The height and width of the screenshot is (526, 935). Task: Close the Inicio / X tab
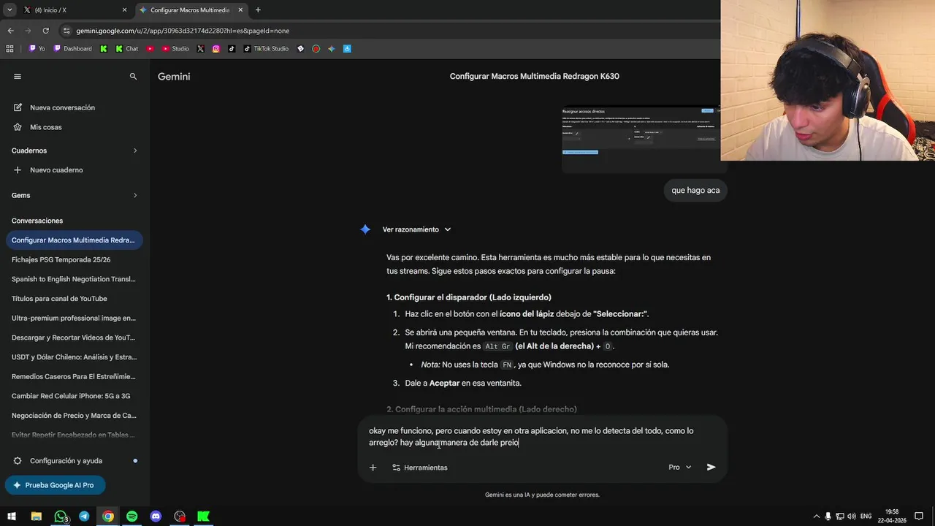click(x=124, y=10)
